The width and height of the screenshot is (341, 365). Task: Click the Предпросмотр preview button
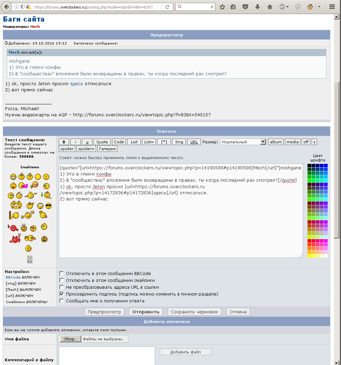click(104, 312)
